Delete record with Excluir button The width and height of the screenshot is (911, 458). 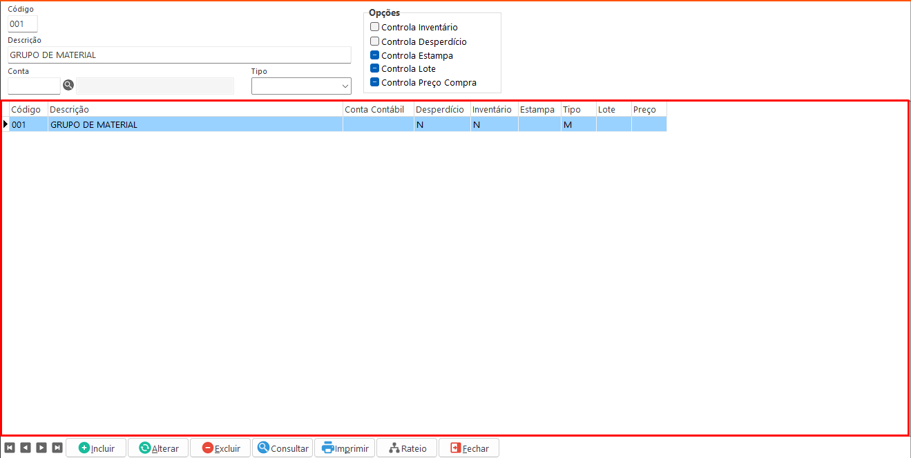pos(220,448)
